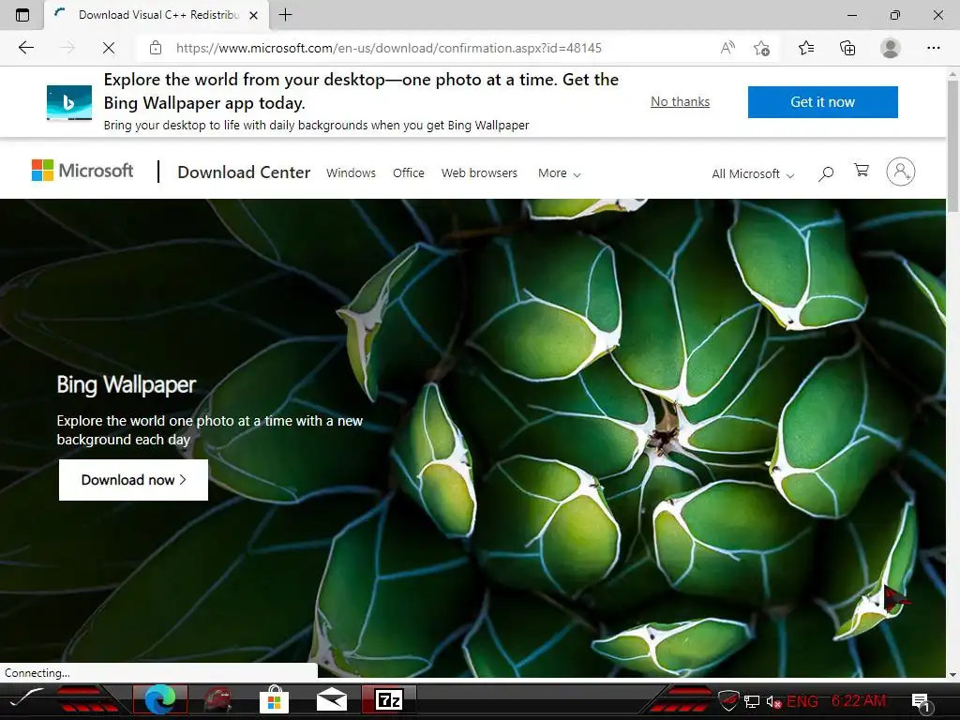Expand the More dropdown

coord(559,173)
